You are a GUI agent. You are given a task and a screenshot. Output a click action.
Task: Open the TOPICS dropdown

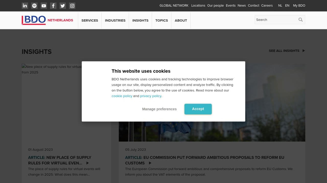pos(161,20)
